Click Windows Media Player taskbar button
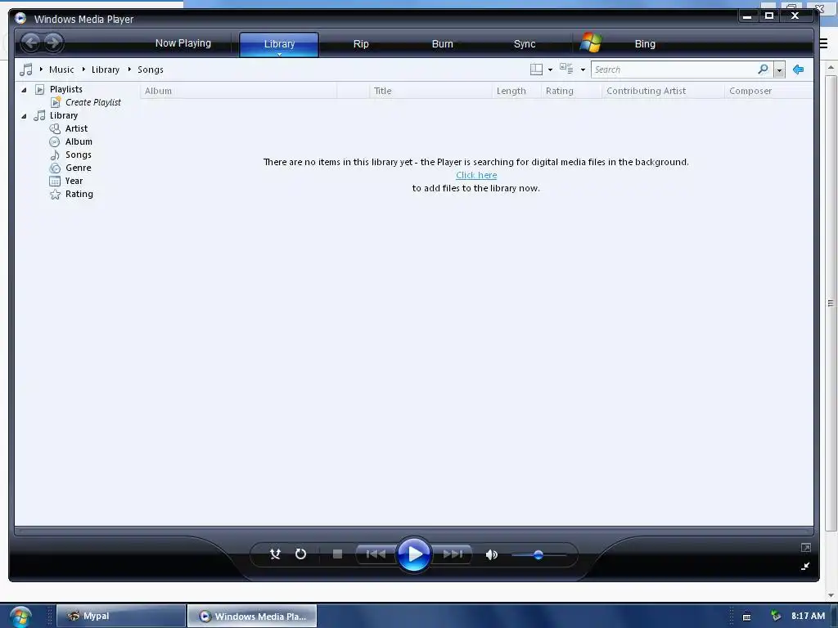The height and width of the screenshot is (628, 838). [252, 617]
